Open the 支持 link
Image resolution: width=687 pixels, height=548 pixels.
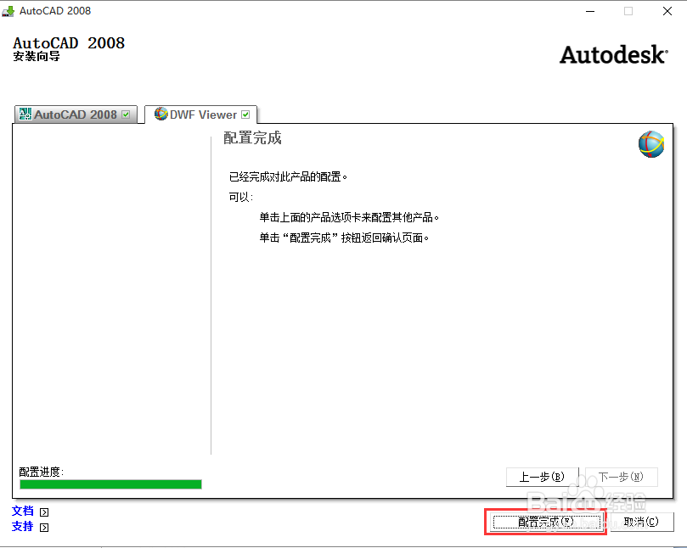(22, 527)
